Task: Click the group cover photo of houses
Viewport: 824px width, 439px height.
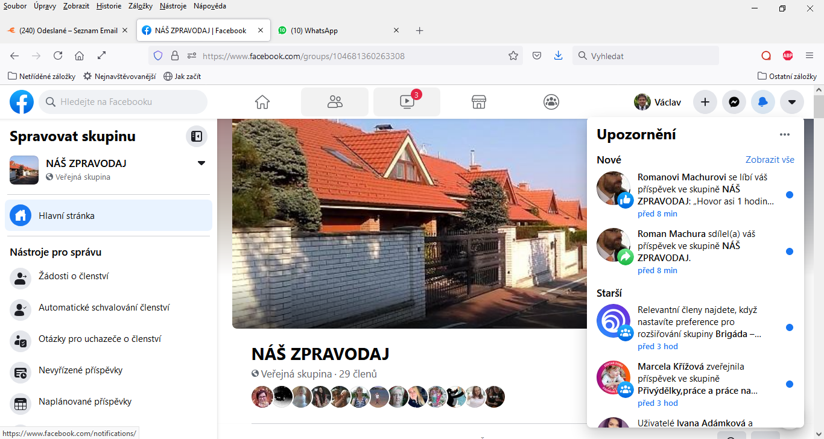Action: (410, 224)
